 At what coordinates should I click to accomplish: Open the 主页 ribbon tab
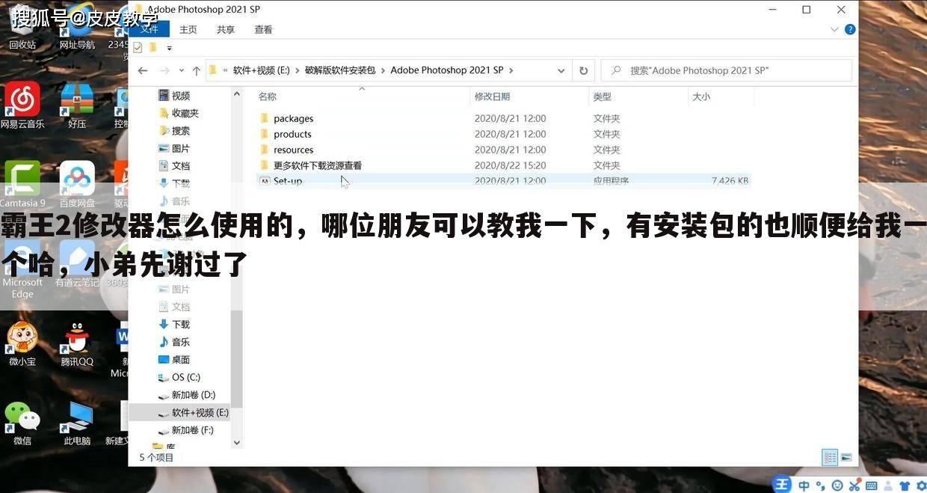click(x=188, y=29)
